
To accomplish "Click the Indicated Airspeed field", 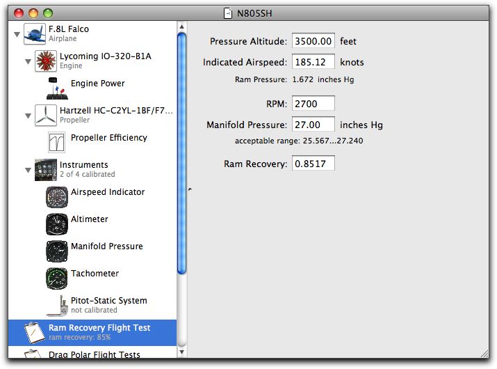I will pyautogui.click(x=313, y=61).
